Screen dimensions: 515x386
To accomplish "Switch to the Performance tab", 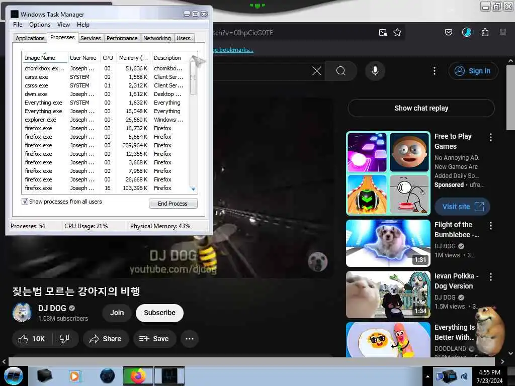I will tap(122, 38).
